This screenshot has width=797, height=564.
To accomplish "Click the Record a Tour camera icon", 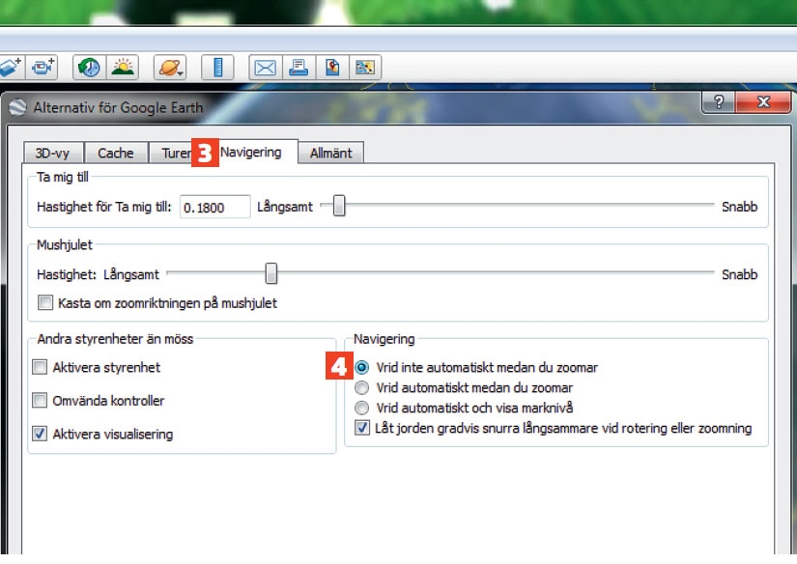I will point(43,68).
